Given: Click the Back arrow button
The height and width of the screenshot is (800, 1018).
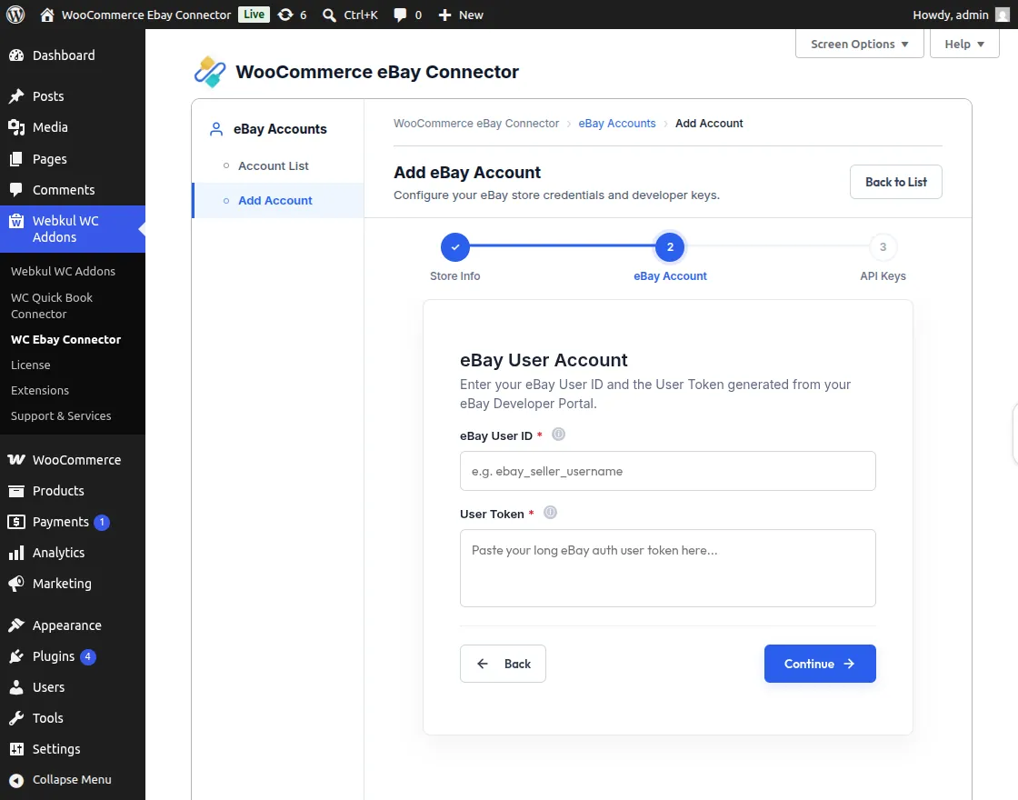Looking at the screenshot, I should [504, 664].
